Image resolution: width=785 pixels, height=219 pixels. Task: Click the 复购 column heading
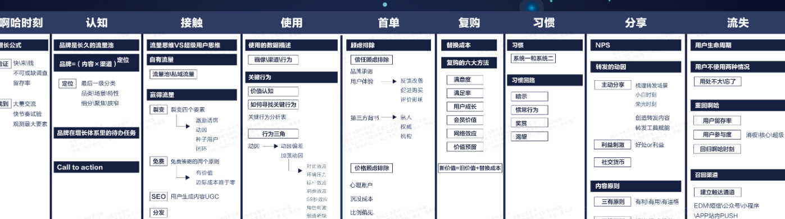(x=469, y=23)
